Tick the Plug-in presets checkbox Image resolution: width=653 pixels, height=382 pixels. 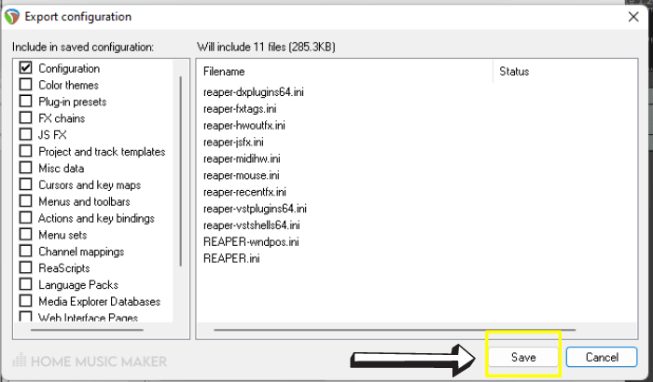click(x=26, y=102)
